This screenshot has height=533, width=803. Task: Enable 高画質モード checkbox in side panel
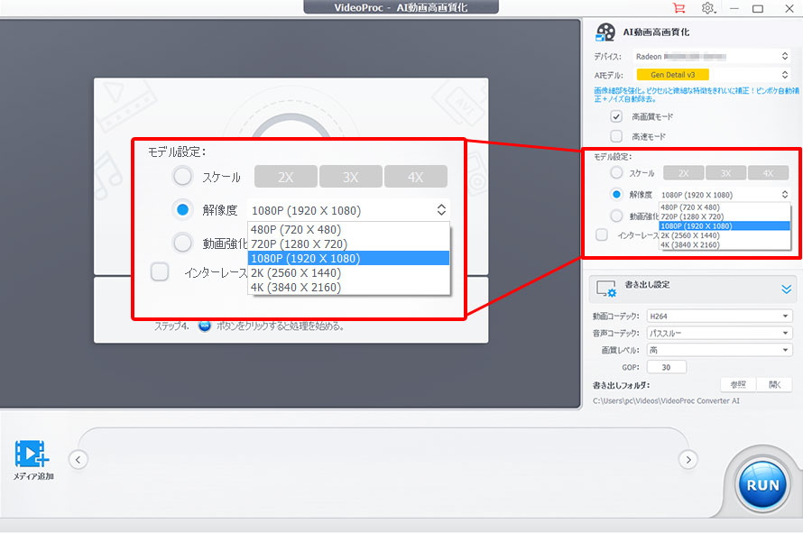(x=616, y=116)
